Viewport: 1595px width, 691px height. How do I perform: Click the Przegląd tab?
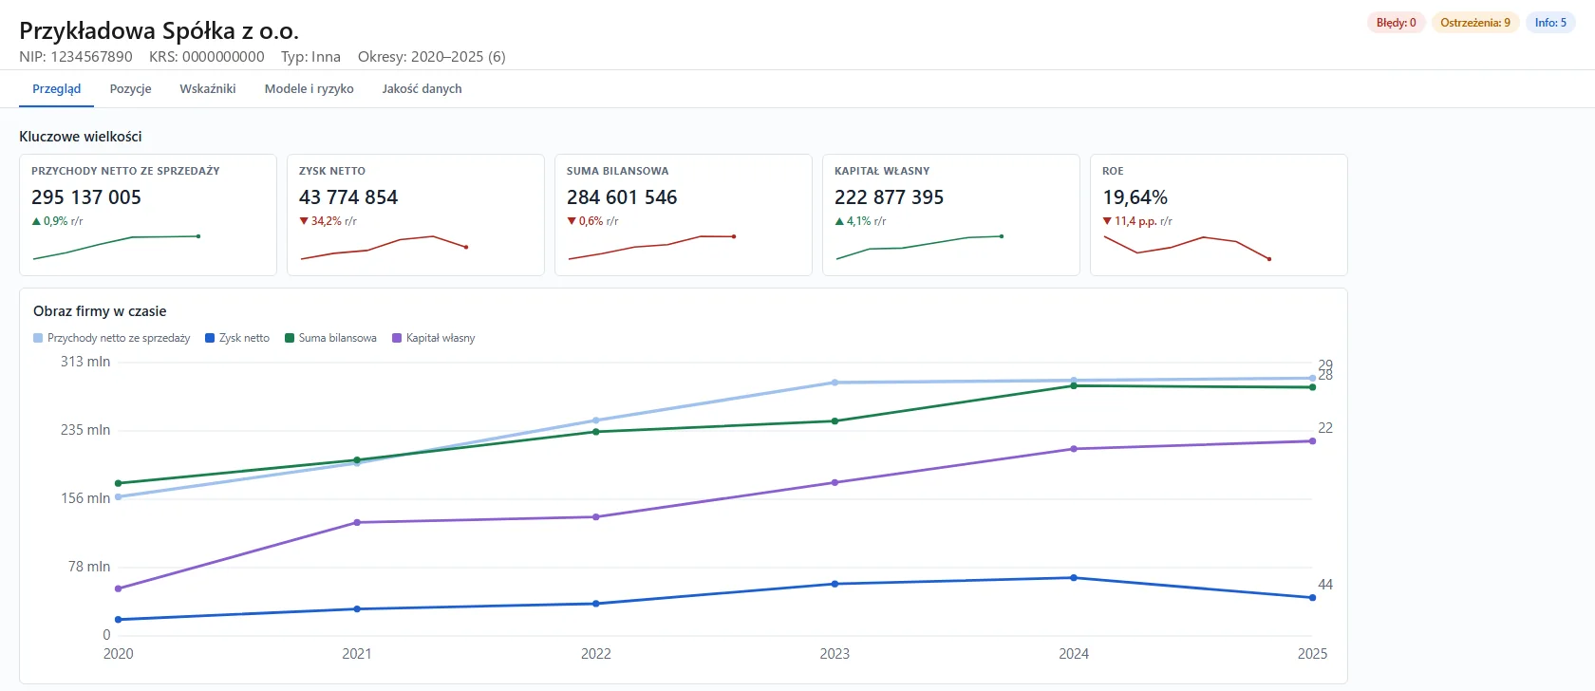click(56, 89)
